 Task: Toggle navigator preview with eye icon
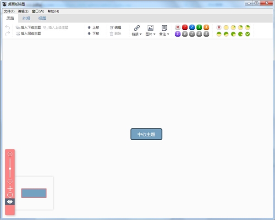pos(10,202)
